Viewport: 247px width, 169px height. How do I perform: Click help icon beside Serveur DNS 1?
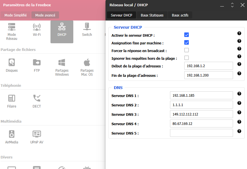[239, 94]
